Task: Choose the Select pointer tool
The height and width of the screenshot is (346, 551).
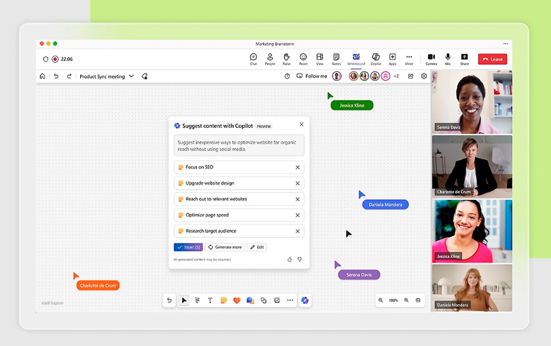Action: click(184, 301)
